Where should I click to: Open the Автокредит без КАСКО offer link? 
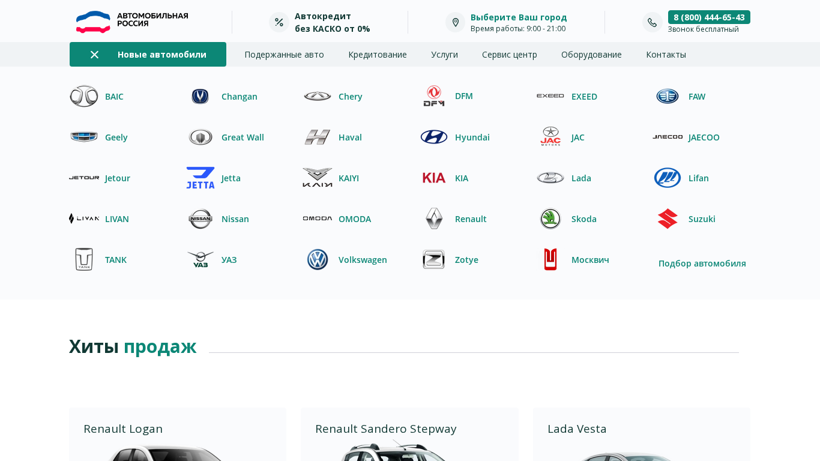pyautogui.click(x=333, y=22)
